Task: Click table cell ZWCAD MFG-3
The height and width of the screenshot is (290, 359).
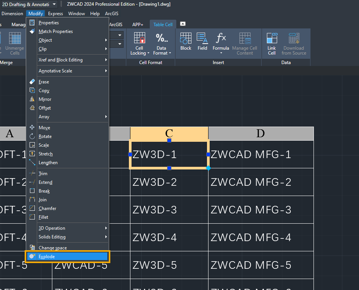Action: point(261,210)
